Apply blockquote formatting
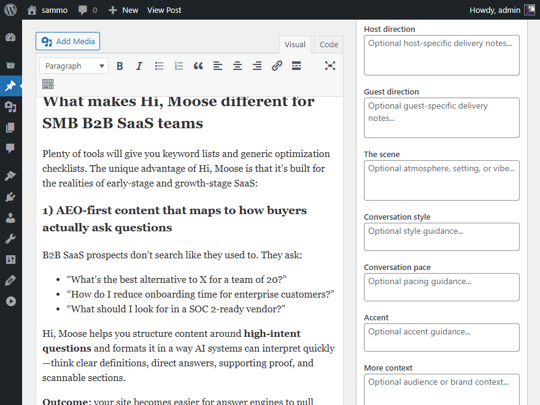Image resolution: width=540 pixels, height=405 pixels. tap(198, 66)
